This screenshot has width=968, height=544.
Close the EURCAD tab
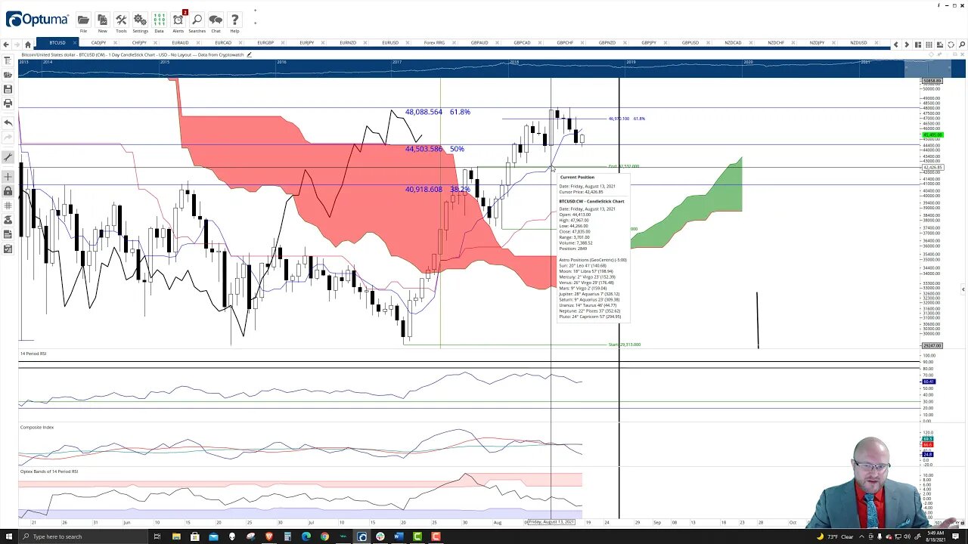[241, 43]
